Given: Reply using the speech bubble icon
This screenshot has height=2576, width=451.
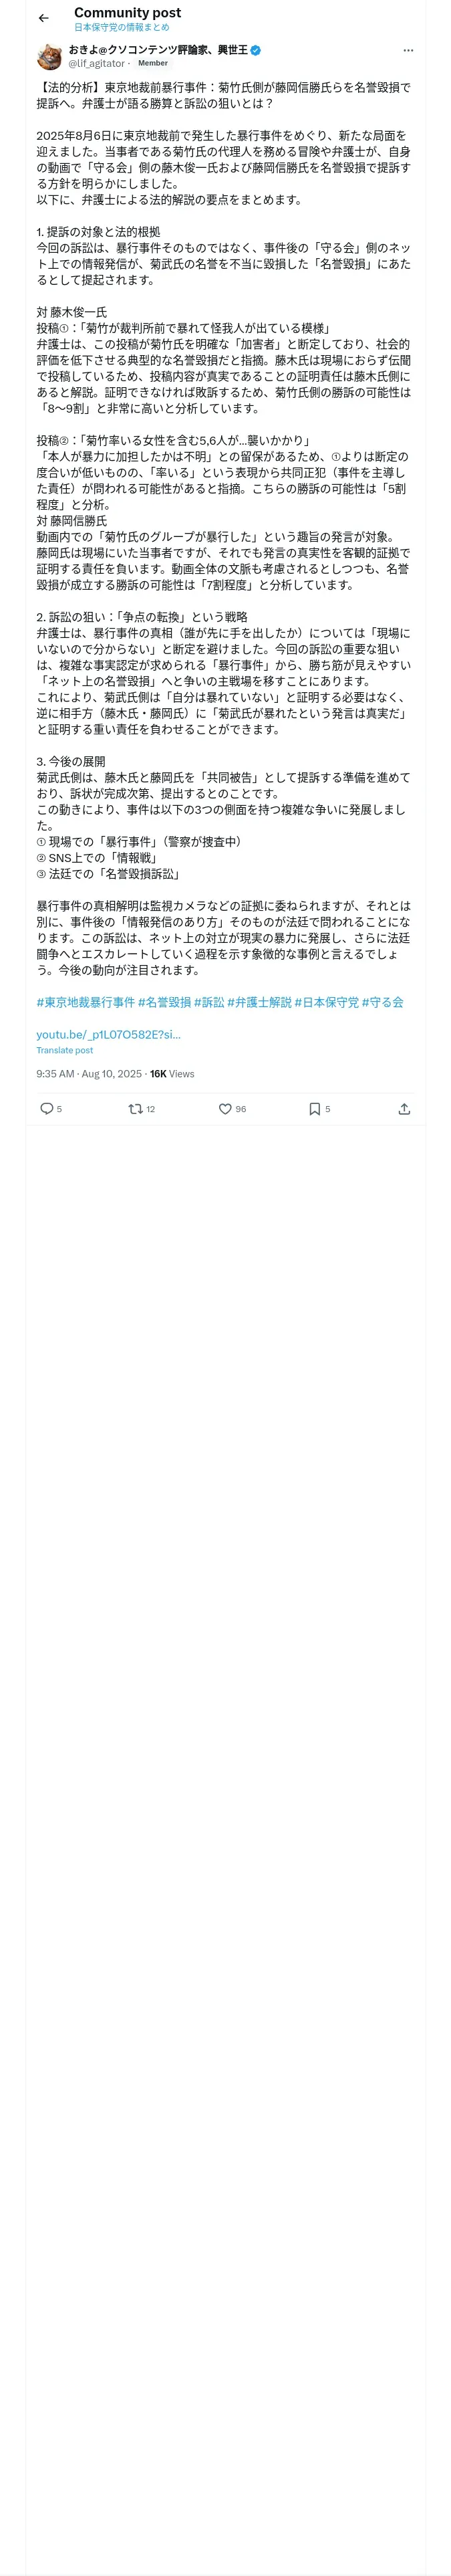Looking at the screenshot, I should [46, 1109].
